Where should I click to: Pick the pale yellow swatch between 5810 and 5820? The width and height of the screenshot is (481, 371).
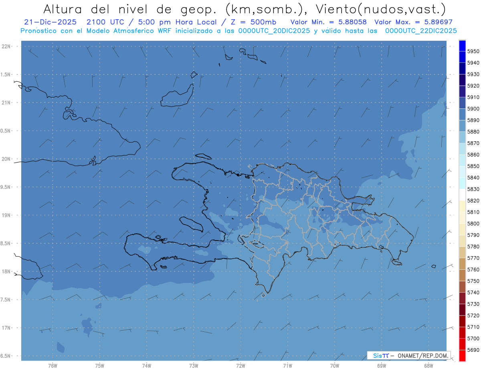[x=462, y=206]
